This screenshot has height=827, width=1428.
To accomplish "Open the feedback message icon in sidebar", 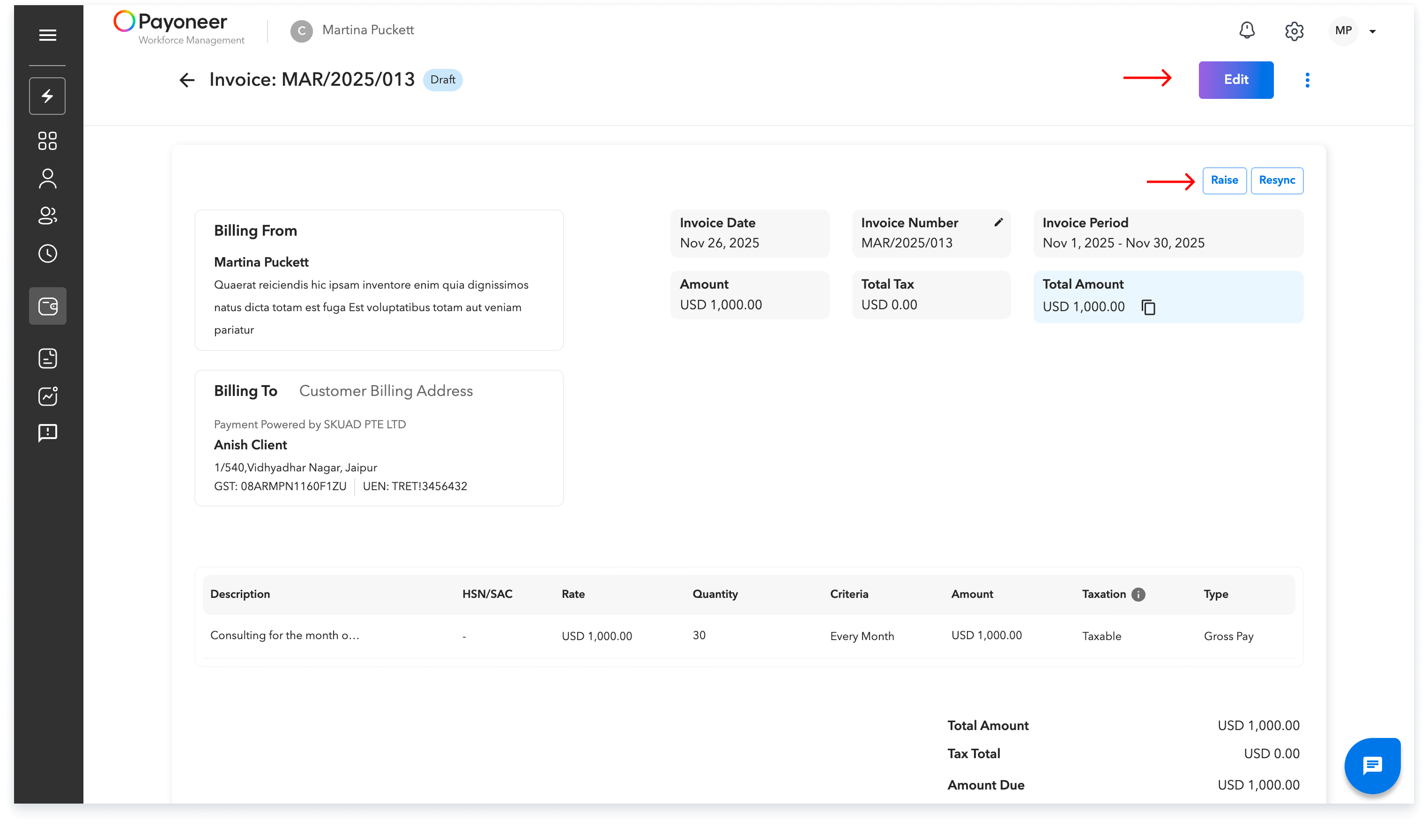I will (48, 433).
